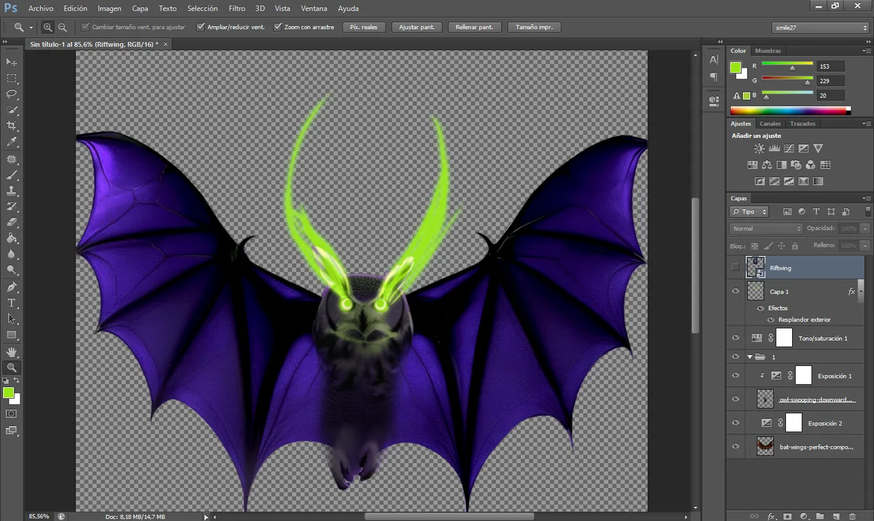The width and height of the screenshot is (874, 521).
Task: Add a Photo Filter adjustment
Action: 796,165
